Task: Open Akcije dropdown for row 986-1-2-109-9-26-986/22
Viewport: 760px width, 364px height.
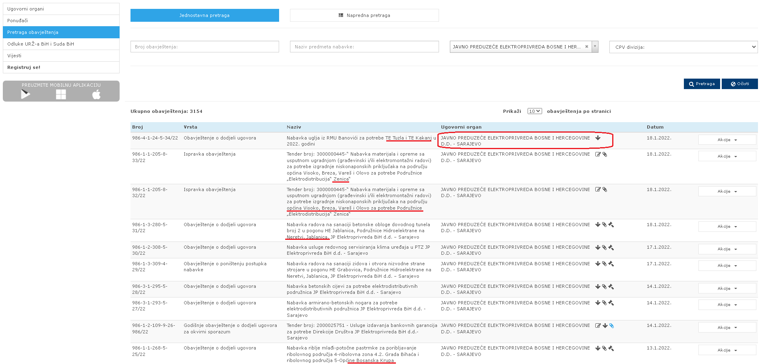Action: 727,328
